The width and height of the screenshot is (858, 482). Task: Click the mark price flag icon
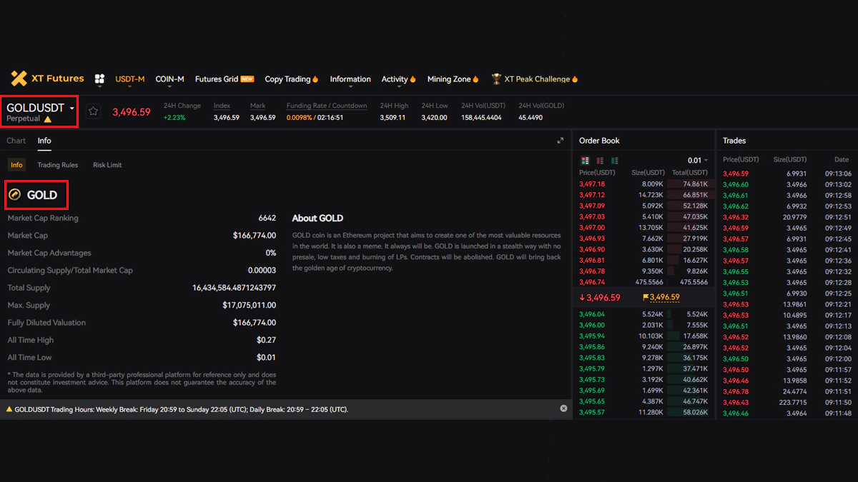(x=646, y=297)
